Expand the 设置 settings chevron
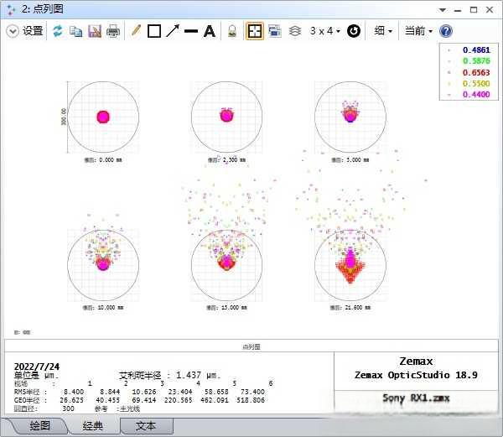 coord(13,31)
